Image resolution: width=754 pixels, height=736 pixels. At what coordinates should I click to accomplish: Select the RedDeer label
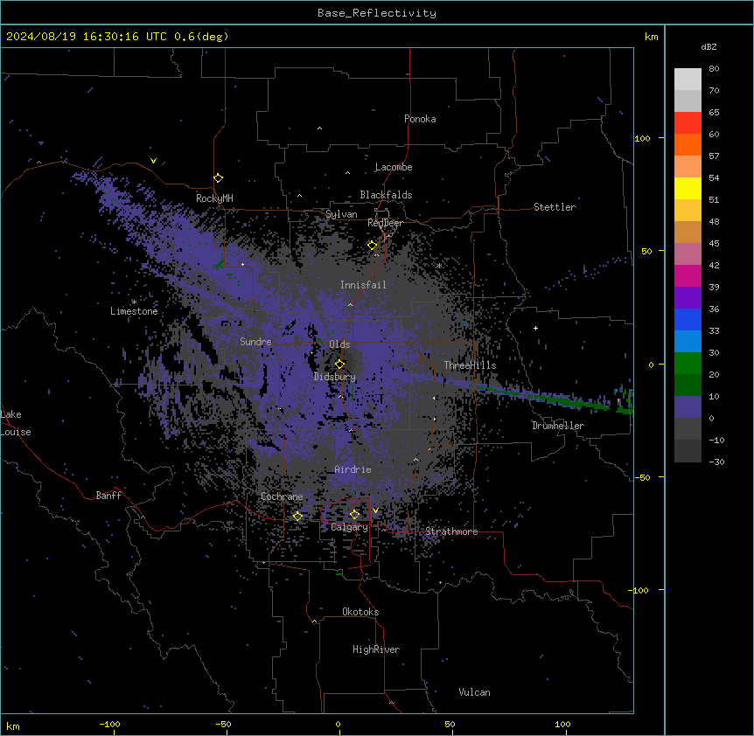[385, 223]
